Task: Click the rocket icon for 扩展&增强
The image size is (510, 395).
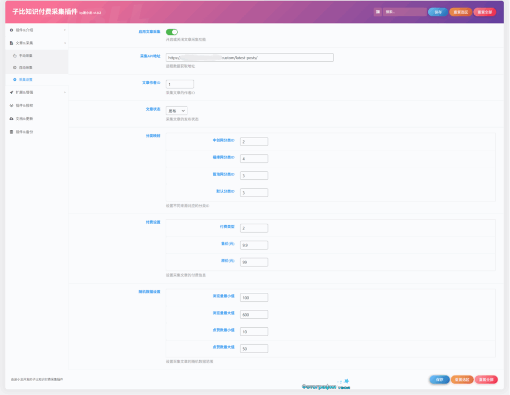Action: coord(11,93)
